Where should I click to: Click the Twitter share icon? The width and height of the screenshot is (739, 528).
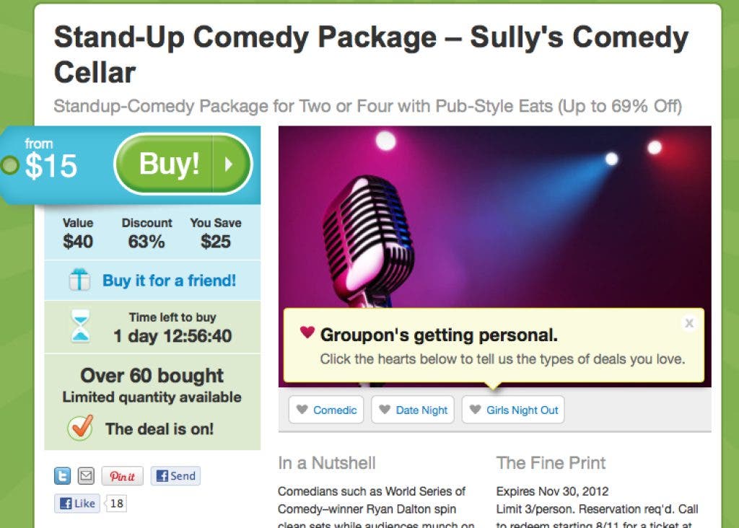[x=63, y=476]
